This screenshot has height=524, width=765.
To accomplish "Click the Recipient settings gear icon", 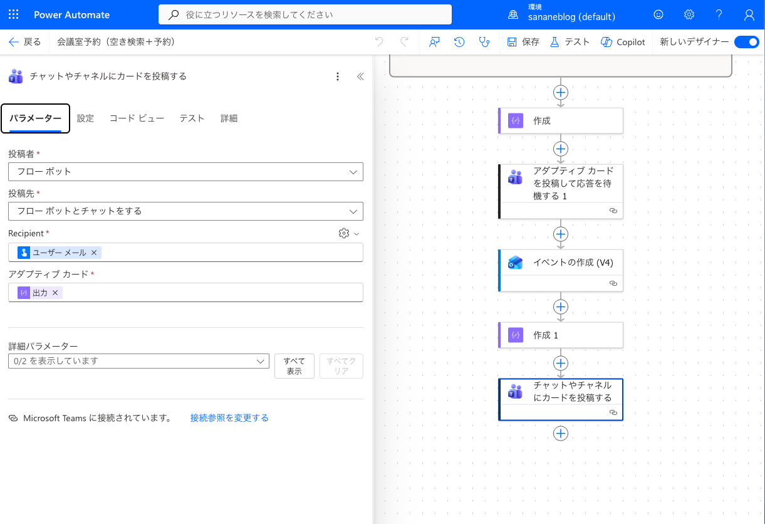I will point(343,233).
